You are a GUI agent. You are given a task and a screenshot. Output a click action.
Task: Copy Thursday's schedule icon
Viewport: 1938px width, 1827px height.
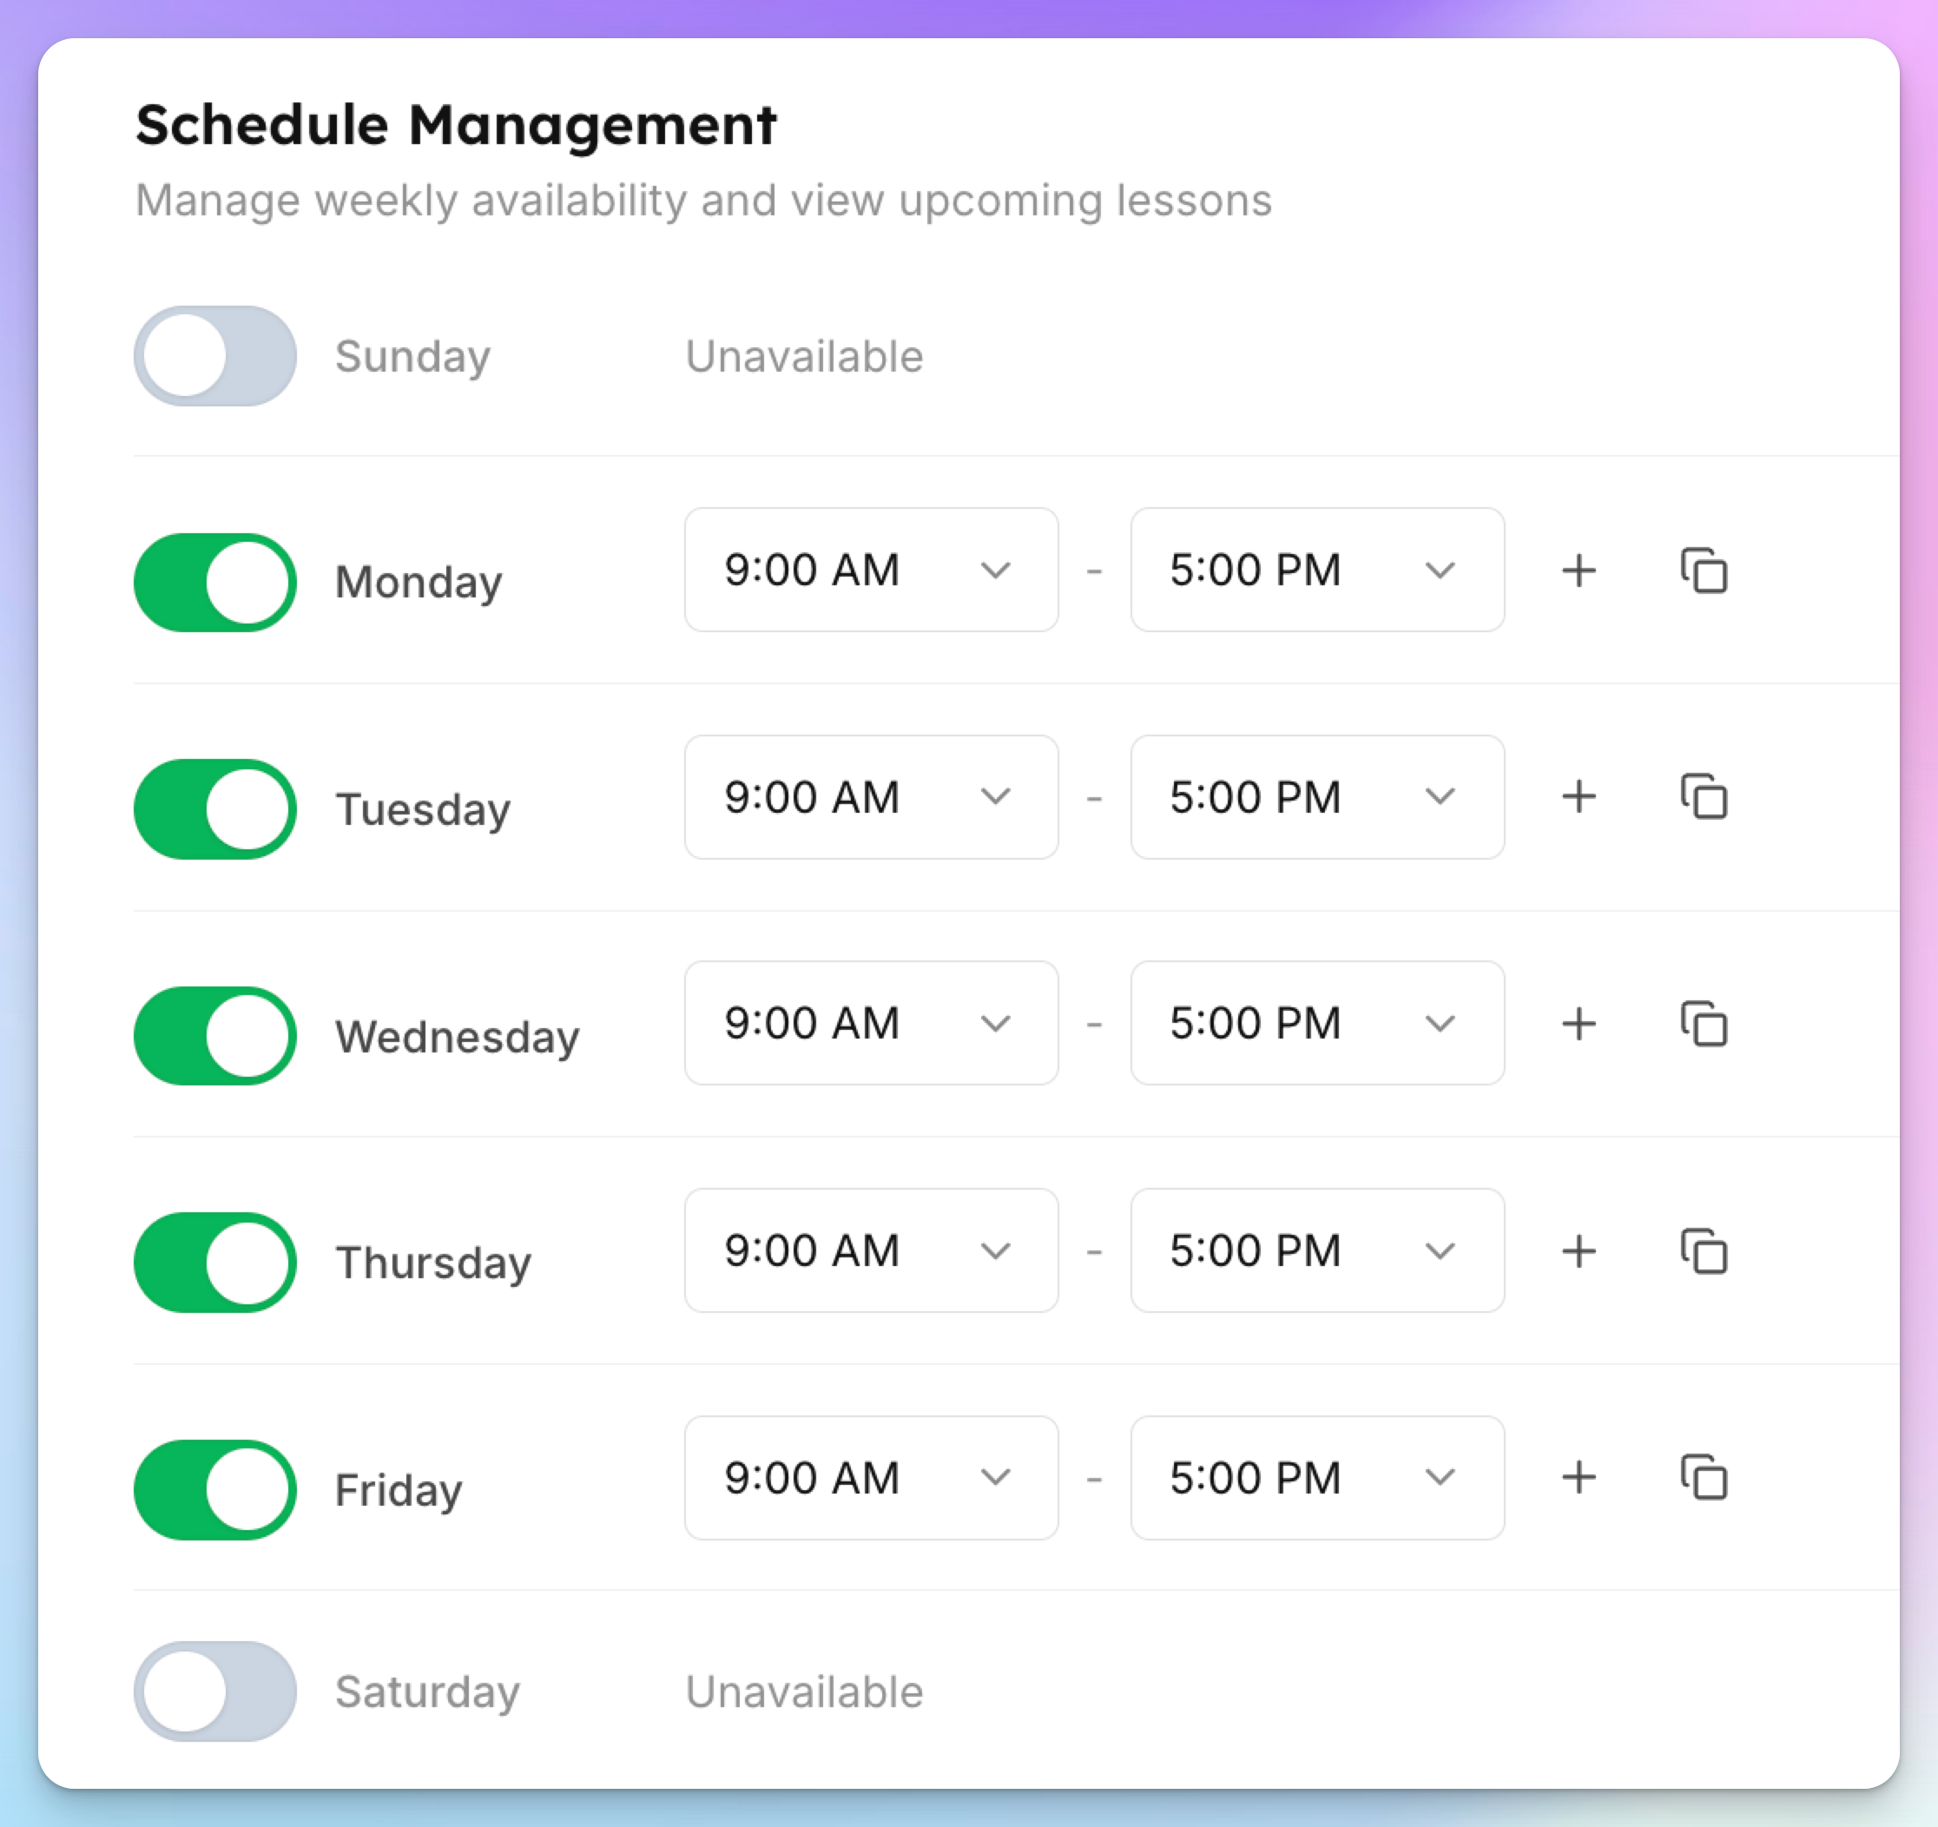1703,1250
